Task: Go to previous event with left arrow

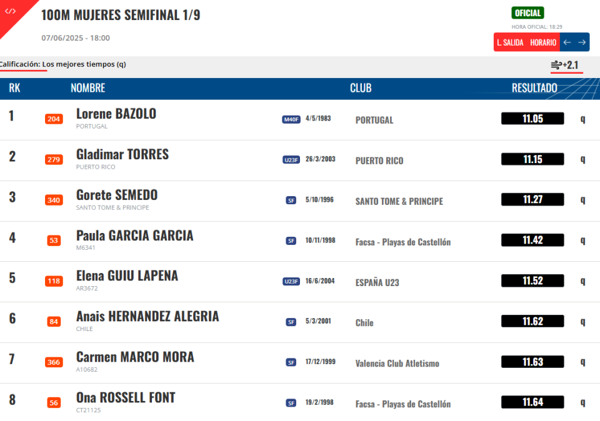Action: tap(567, 42)
